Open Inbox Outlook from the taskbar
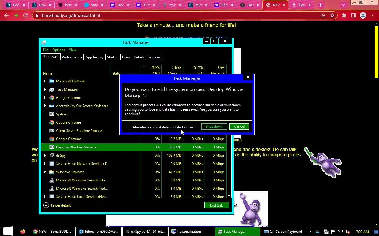The height and width of the screenshot is (236, 379). (x=99, y=232)
